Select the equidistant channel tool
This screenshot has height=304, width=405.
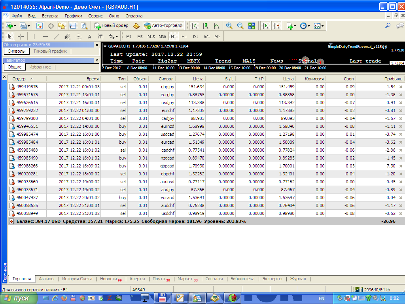pos(67,36)
